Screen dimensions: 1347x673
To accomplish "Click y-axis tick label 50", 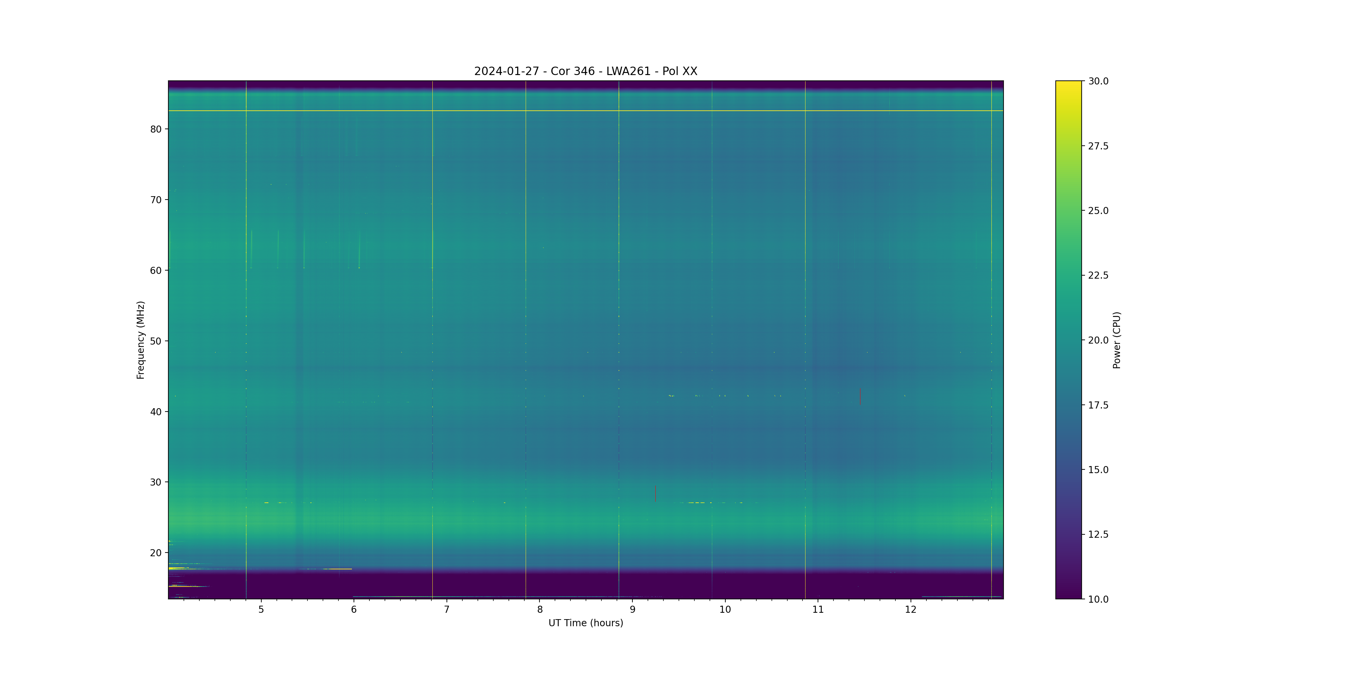I will tap(156, 341).
